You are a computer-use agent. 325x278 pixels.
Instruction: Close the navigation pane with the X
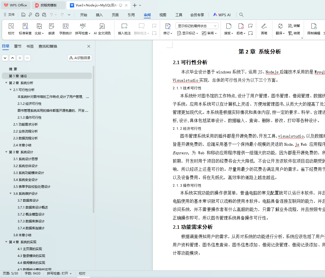pyautogui.click(x=89, y=46)
